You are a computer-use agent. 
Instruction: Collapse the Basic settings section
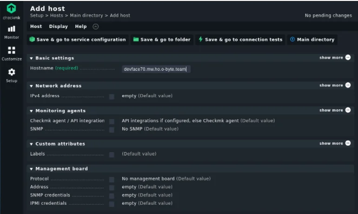tap(32, 58)
